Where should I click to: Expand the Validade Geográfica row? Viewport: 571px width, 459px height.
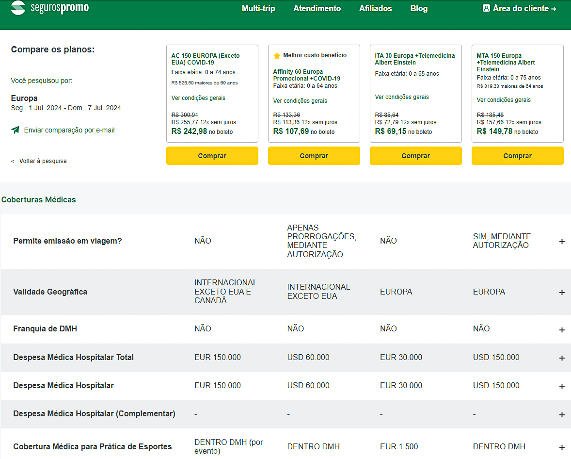point(562,293)
